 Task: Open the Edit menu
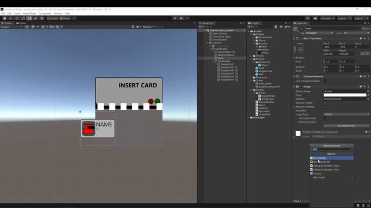pos(9,13)
